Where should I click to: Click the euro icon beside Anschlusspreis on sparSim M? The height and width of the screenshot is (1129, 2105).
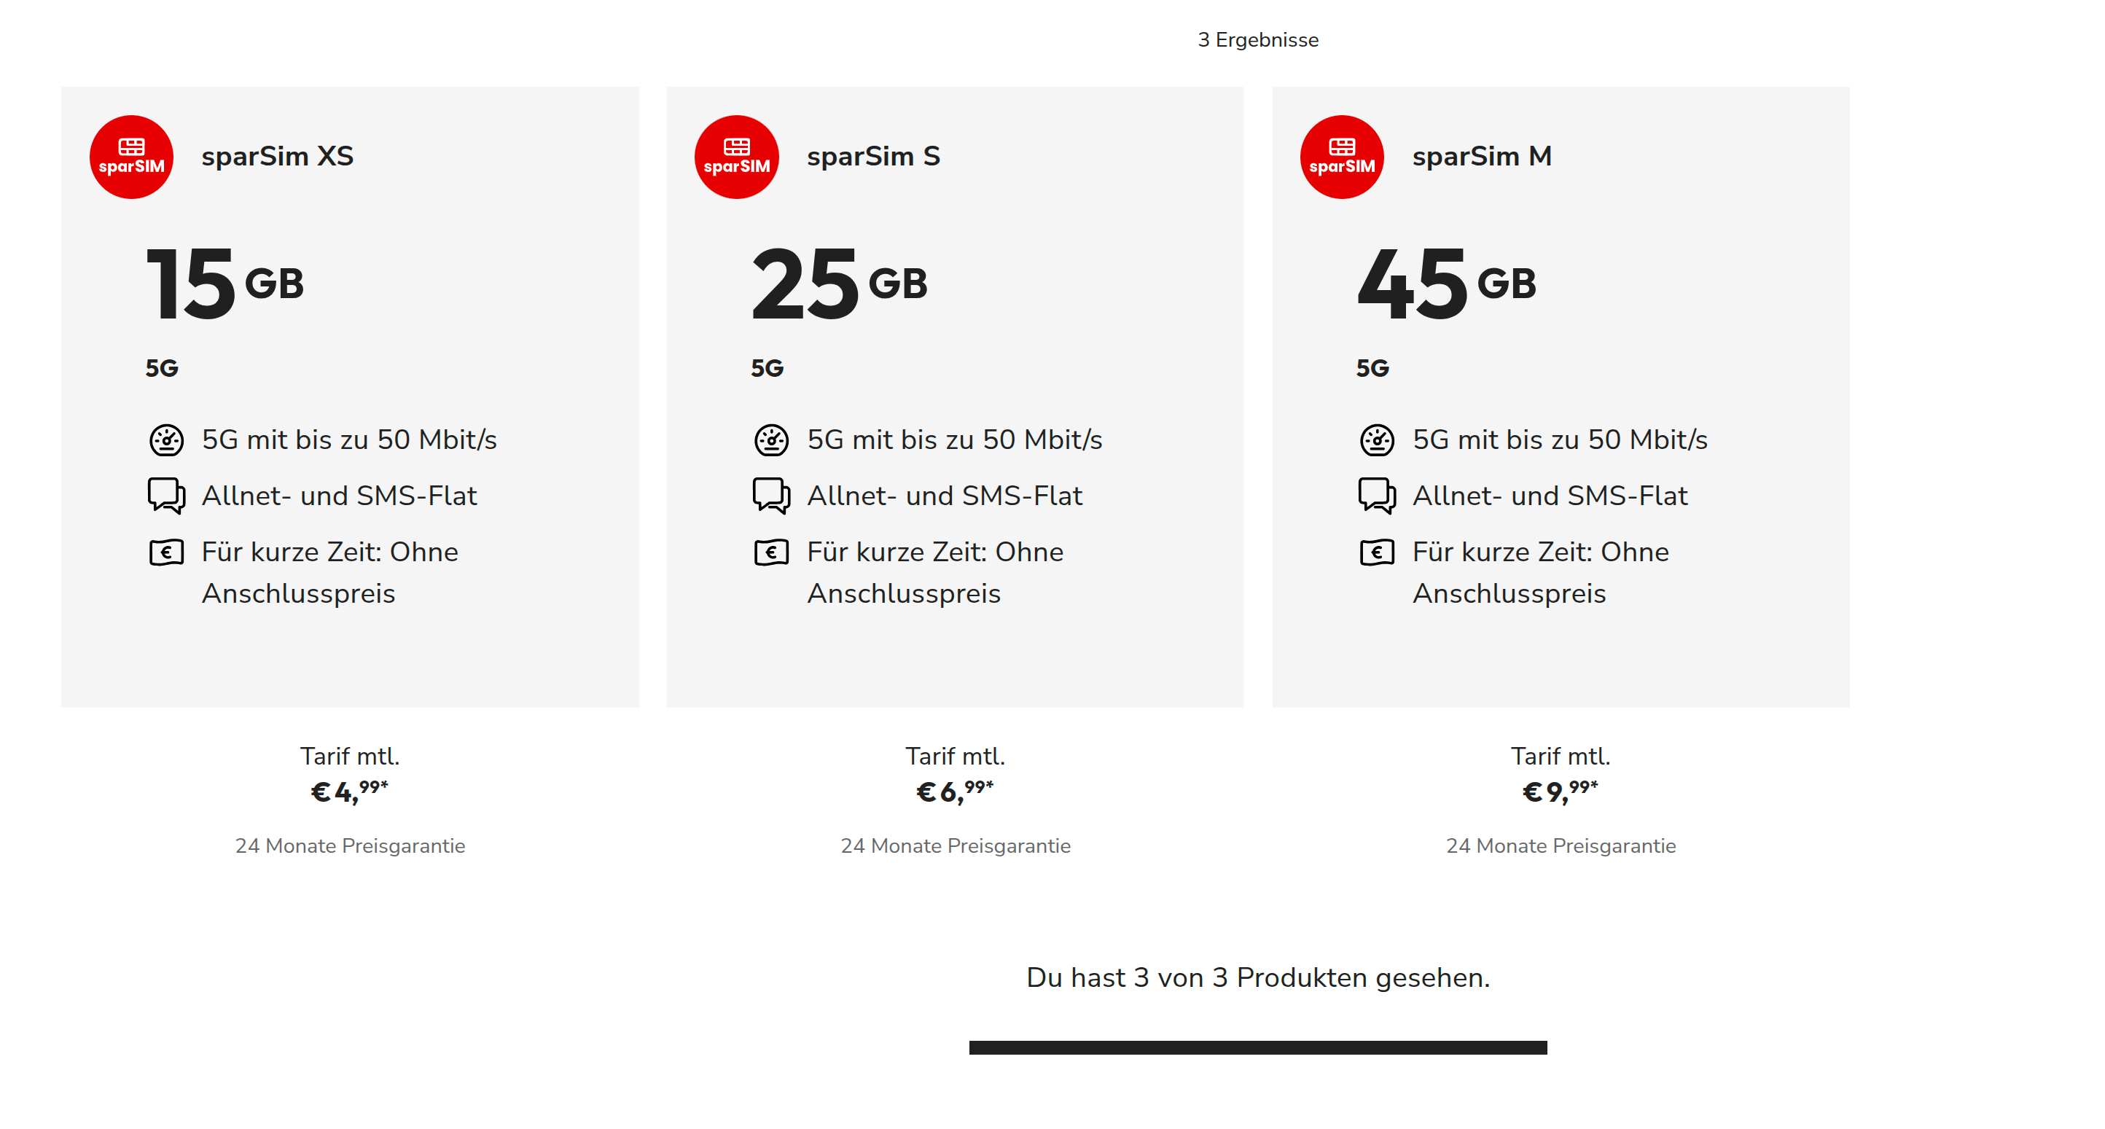[x=1377, y=552]
